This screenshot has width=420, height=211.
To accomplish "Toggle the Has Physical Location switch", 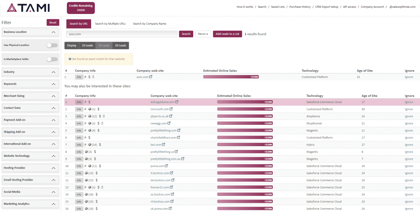I will coord(52,45).
